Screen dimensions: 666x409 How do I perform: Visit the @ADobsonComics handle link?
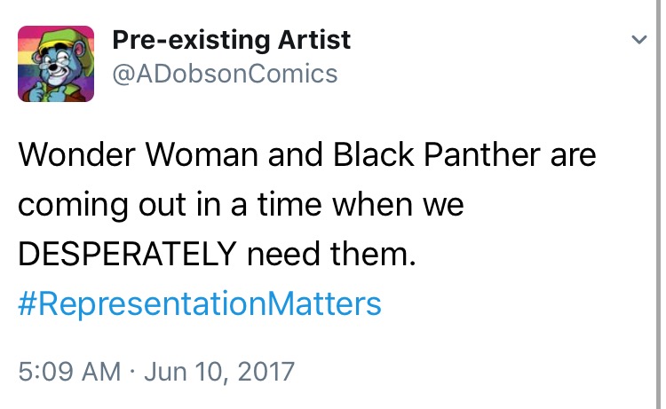click(x=225, y=74)
